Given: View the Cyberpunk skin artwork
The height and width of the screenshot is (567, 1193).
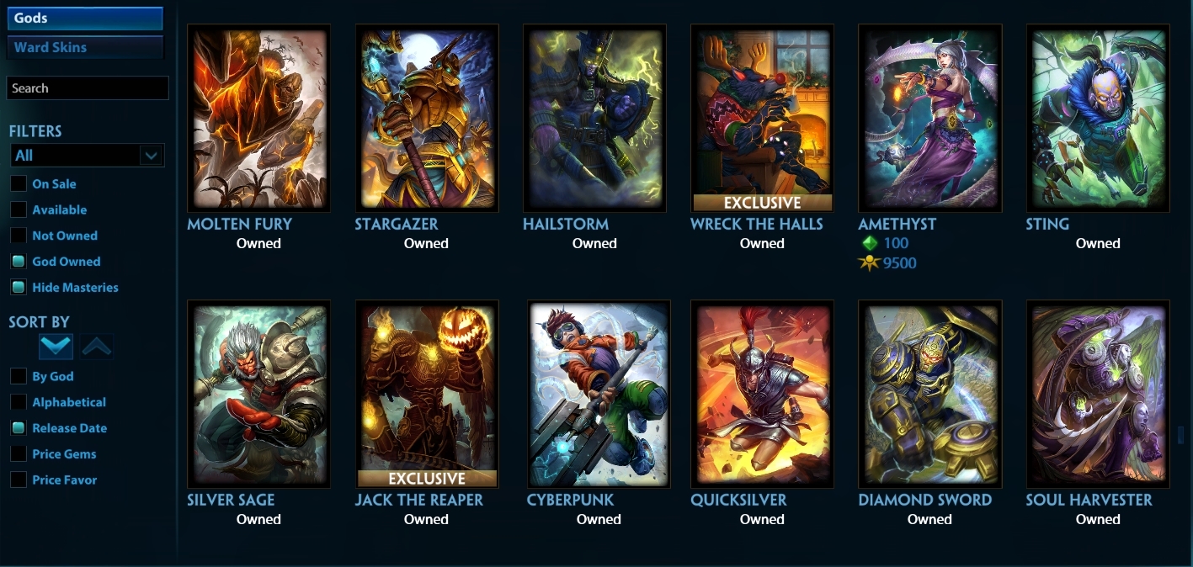Looking at the screenshot, I should click(x=599, y=394).
